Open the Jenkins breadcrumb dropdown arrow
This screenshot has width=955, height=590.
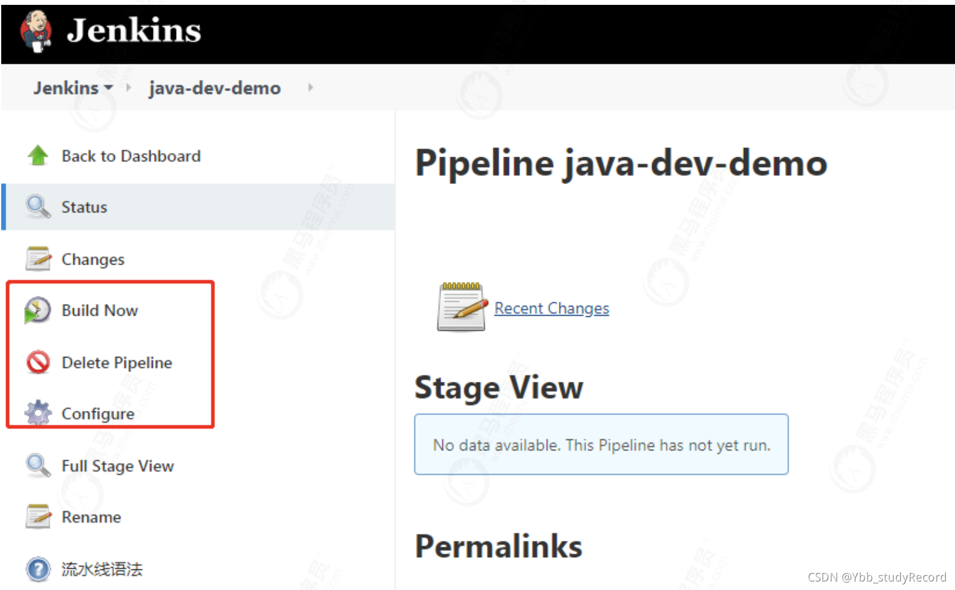point(109,88)
